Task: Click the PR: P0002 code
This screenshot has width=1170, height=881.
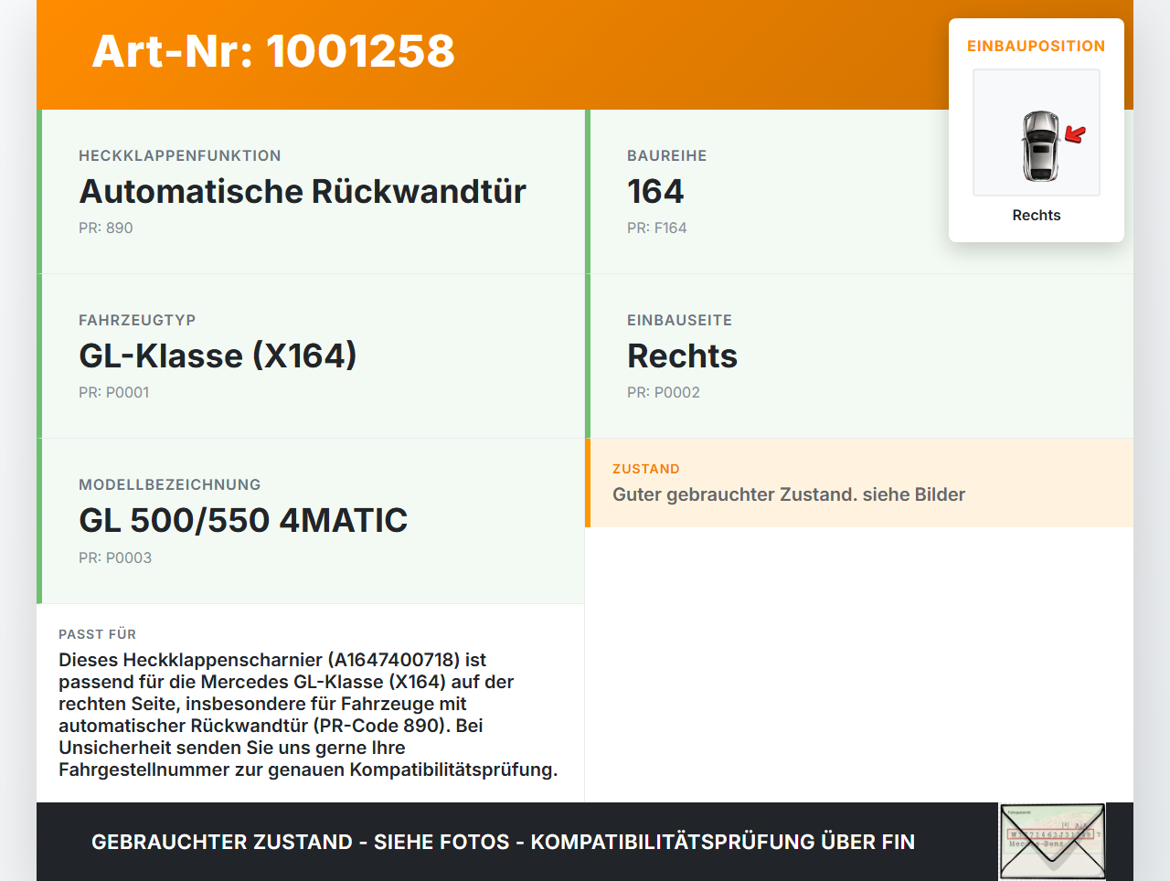Action: pyautogui.click(x=664, y=392)
